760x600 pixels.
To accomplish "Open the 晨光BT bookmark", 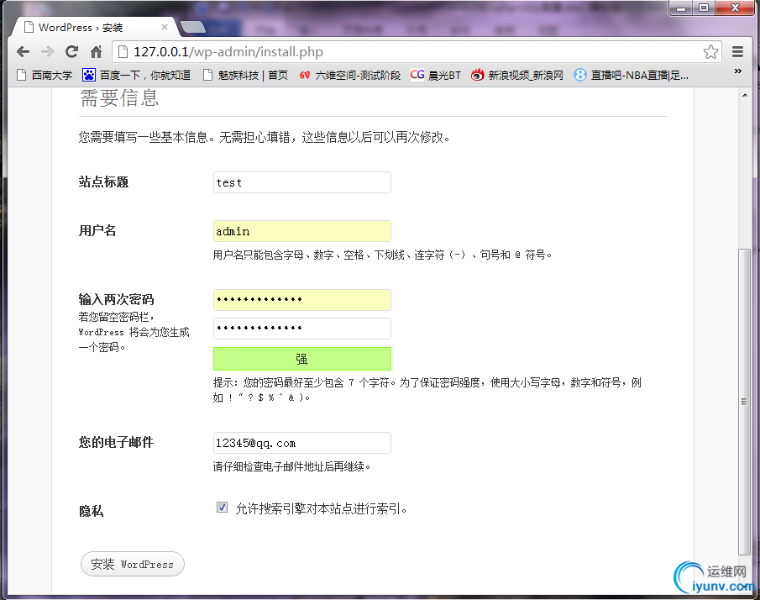I will click(x=436, y=75).
